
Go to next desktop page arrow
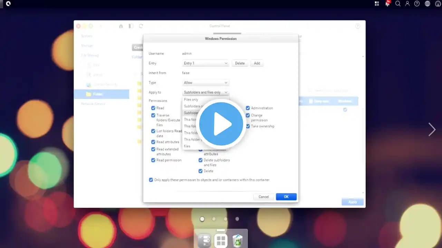[x=432, y=130]
